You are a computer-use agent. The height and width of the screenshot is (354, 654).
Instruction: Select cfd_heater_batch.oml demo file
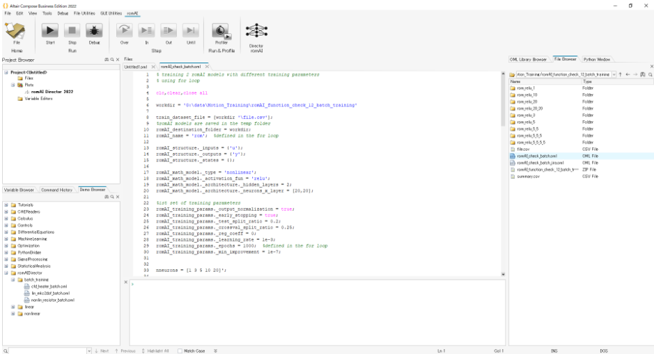[49, 287]
